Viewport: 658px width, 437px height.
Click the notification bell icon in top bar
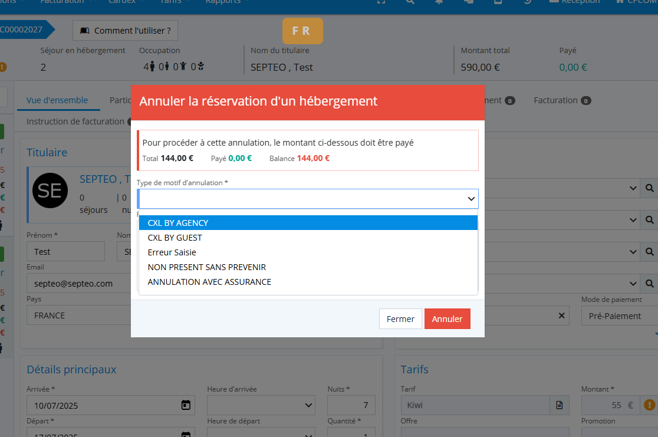(439, 2)
